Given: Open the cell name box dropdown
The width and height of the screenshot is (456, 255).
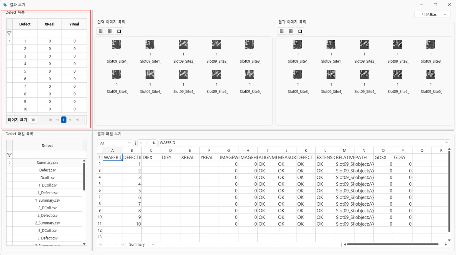Looking at the screenshot, I should 129,143.
